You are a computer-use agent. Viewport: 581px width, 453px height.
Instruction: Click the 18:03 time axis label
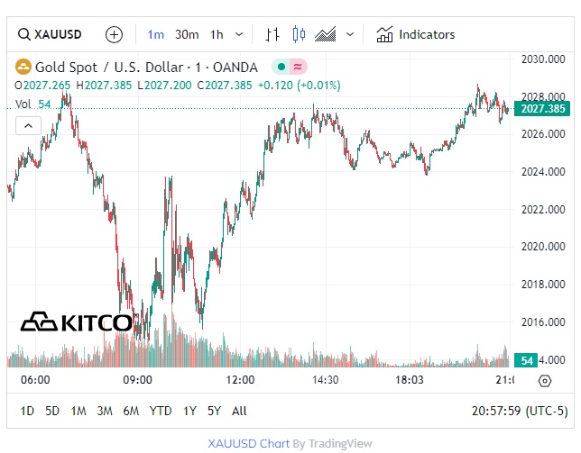tap(410, 380)
